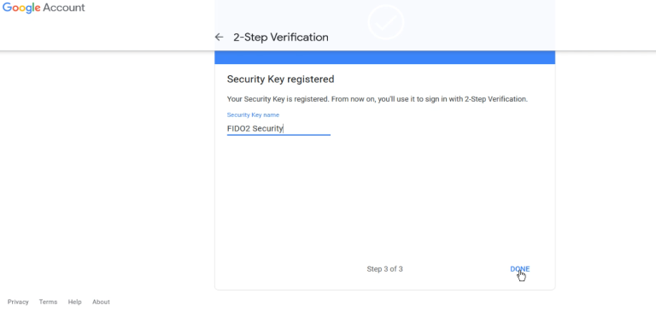The image size is (656, 311).
Task: Click the word Account beside Google logo
Action: coord(64,8)
